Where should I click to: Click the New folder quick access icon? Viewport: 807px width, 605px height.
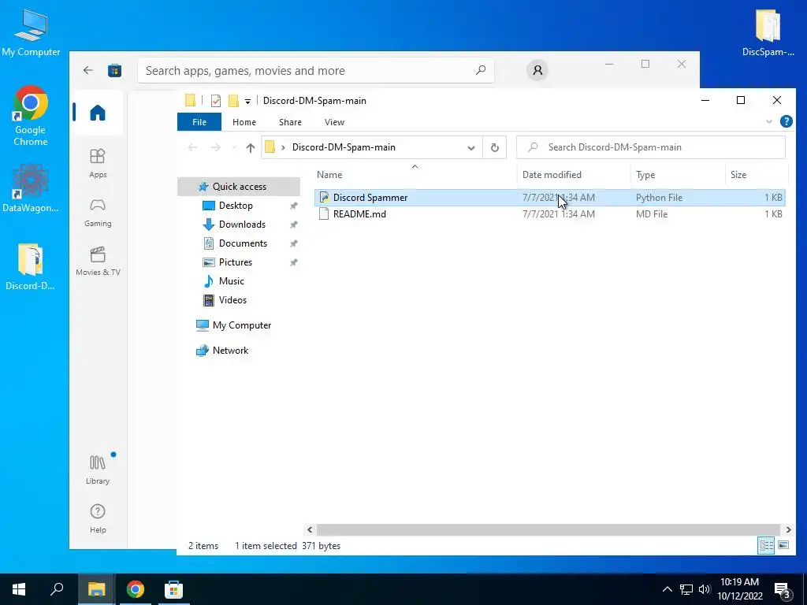point(233,101)
